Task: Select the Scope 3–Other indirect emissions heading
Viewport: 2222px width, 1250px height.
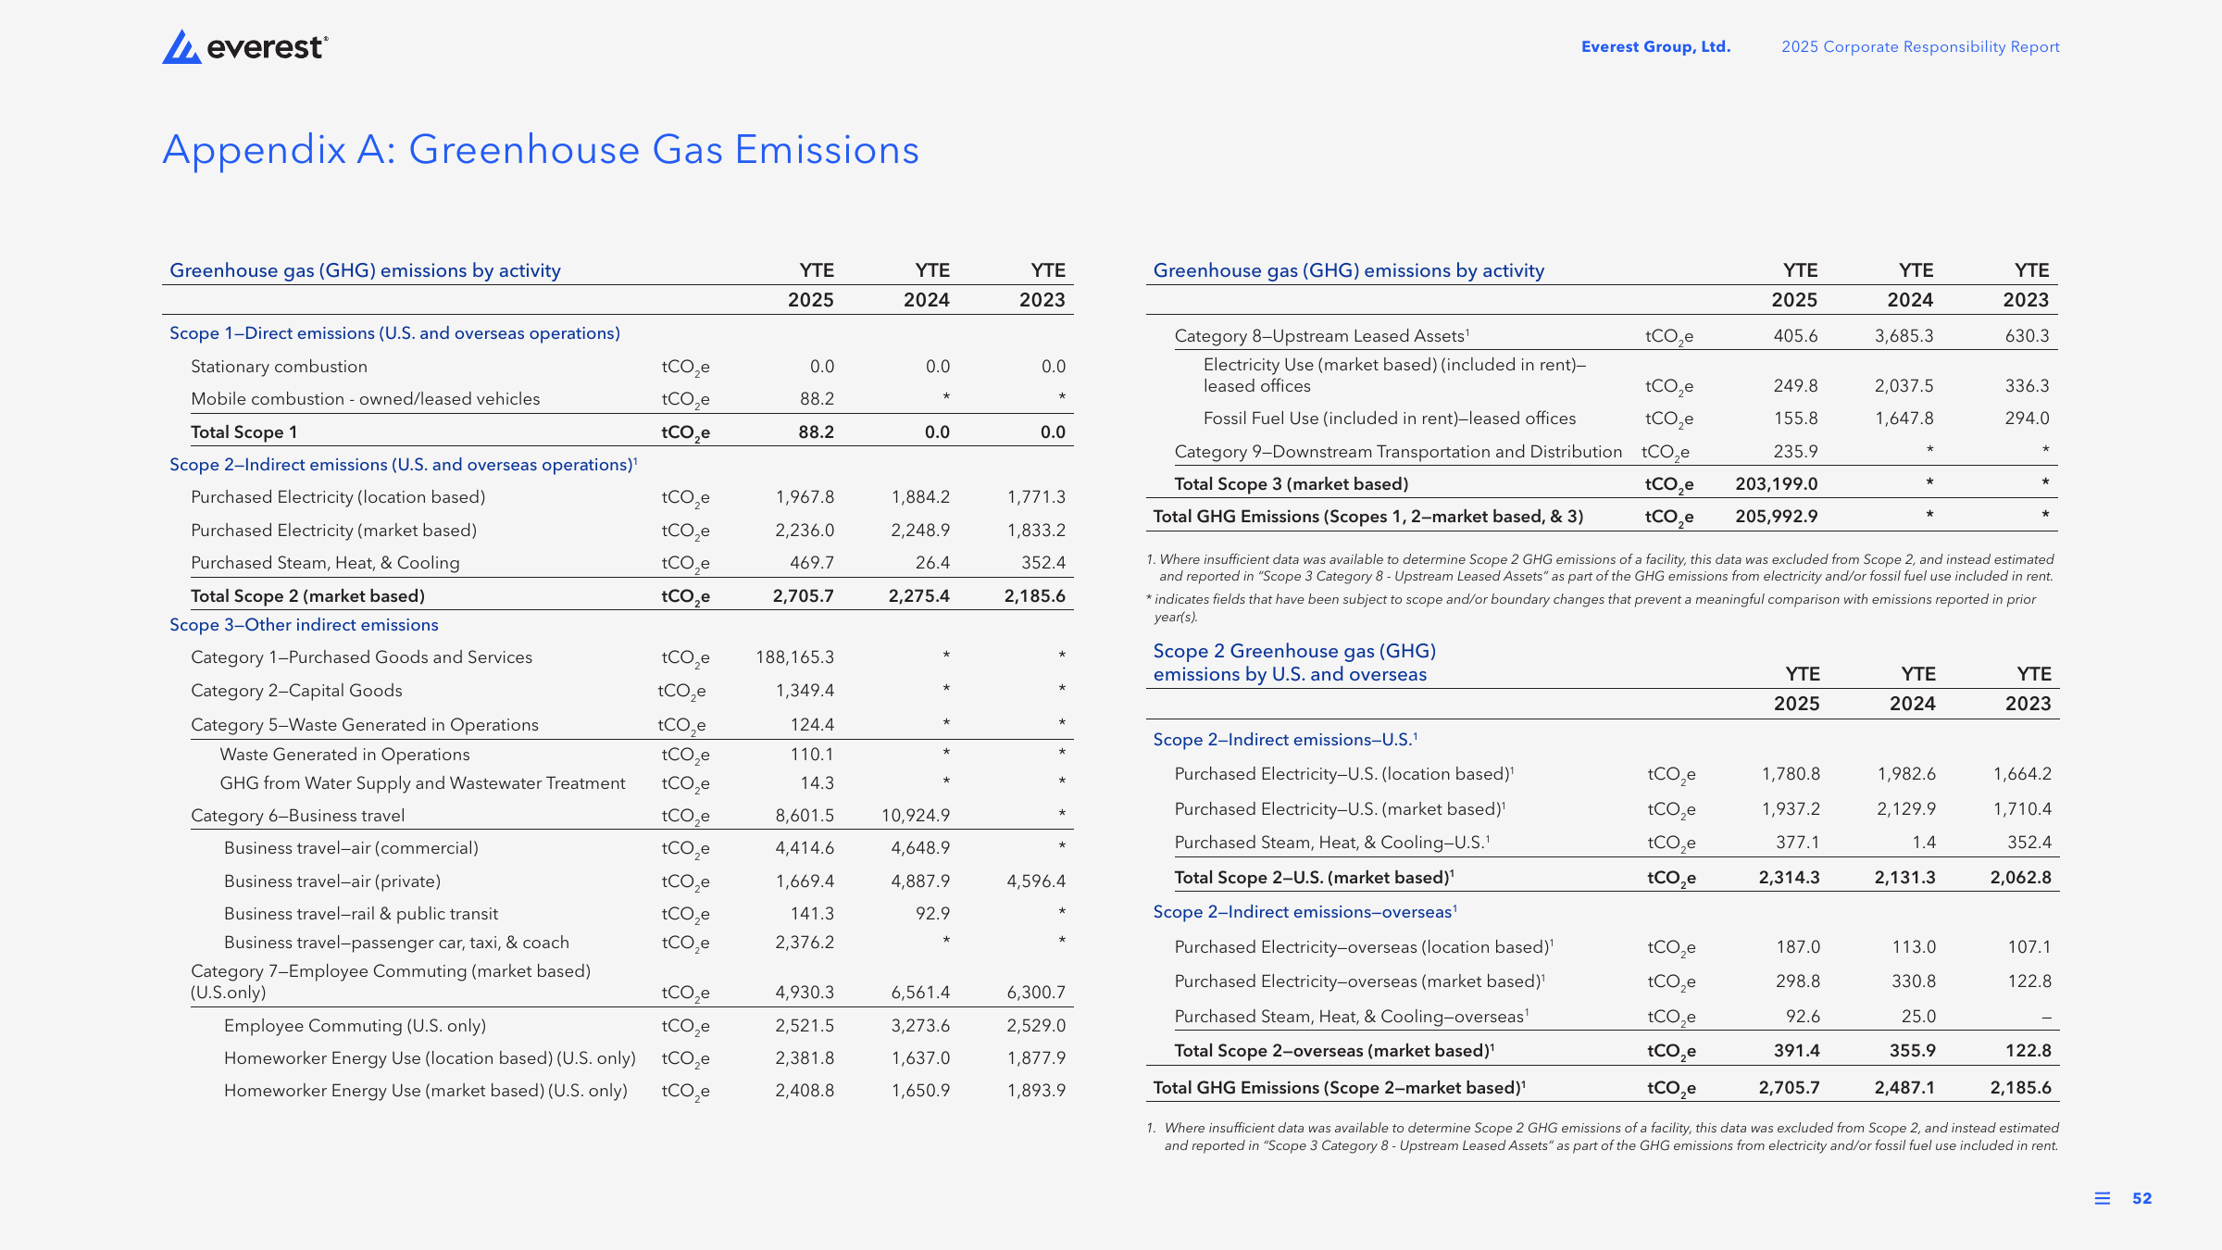Action: tap(304, 625)
